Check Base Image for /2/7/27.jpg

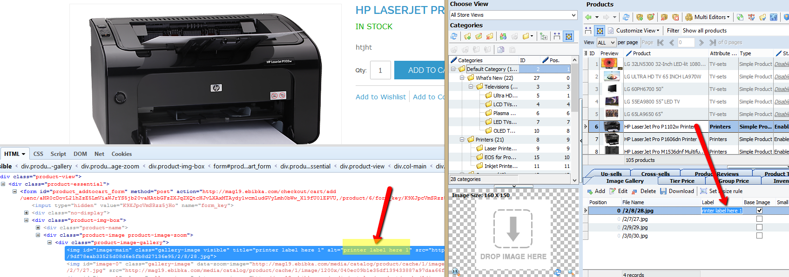pos(759,219)
